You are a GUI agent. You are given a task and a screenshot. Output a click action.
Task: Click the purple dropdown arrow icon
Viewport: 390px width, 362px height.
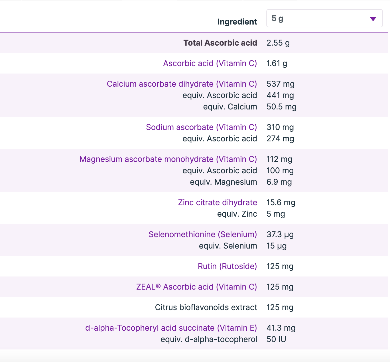pos(373,19)
